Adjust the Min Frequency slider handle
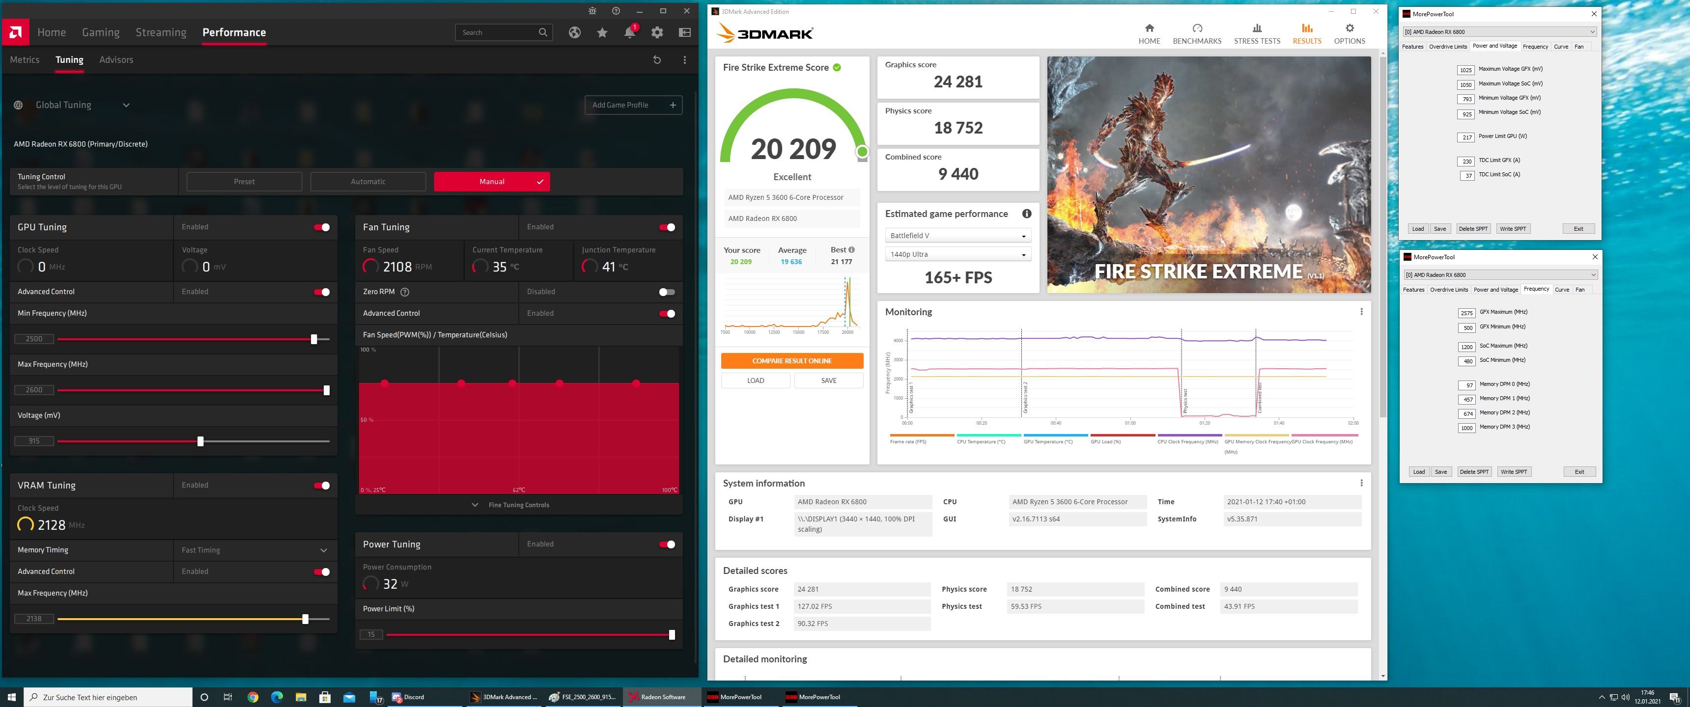Screen dimensions: 1690x707 pos(313,339)
